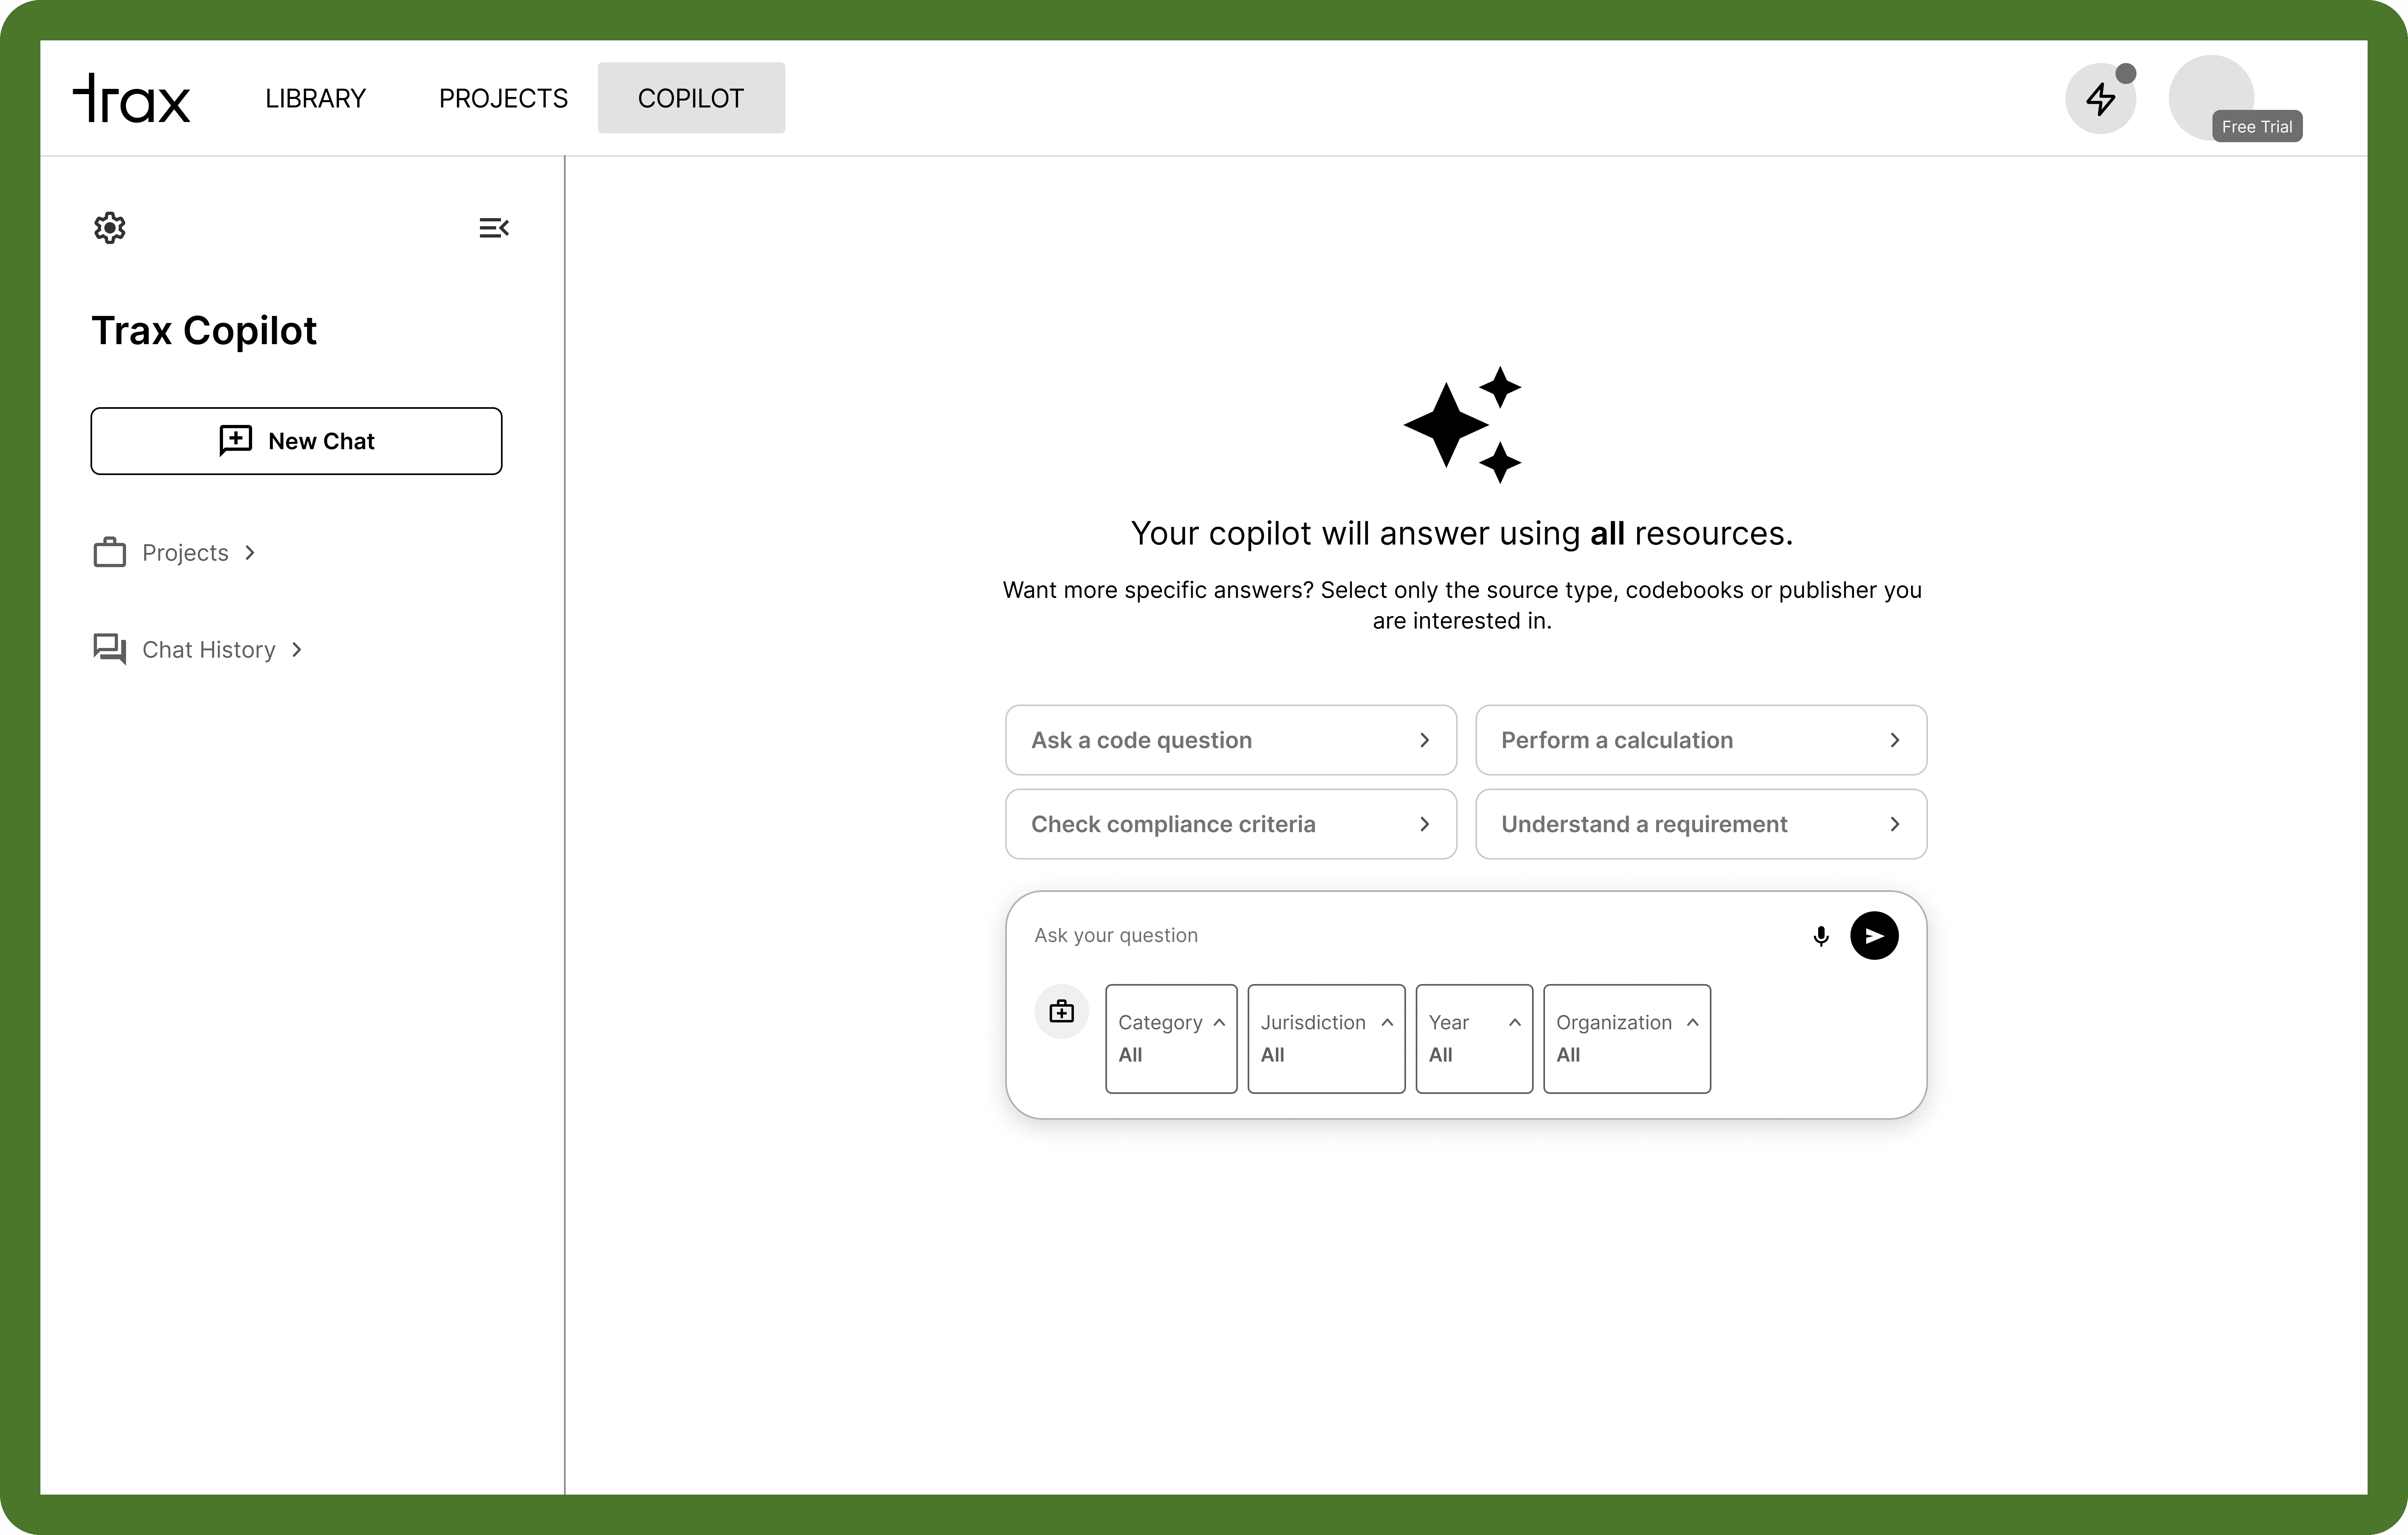Screen dimensions: 2408x1535
Task: Switch to the LIBRARY tab
Action: [315, 98]
